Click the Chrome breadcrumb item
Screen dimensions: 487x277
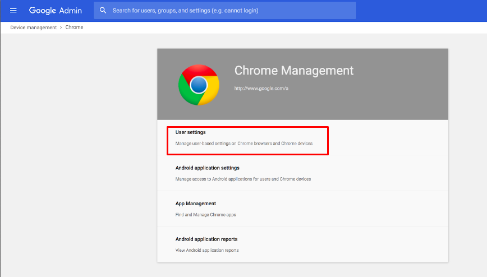(74, 27)
